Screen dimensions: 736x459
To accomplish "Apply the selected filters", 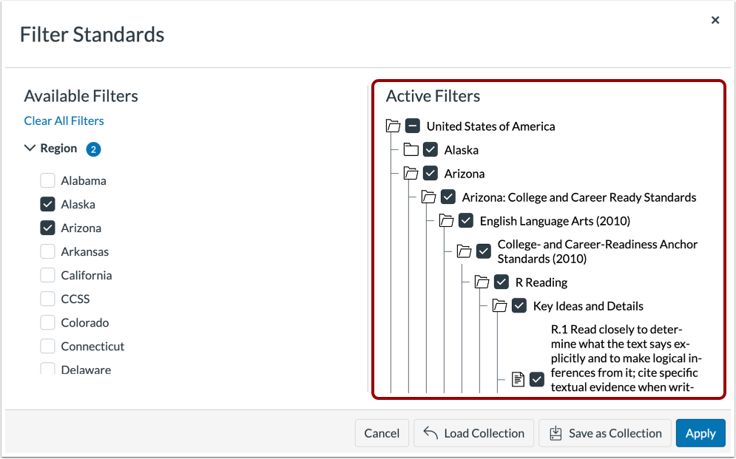I will click(700, 433).
